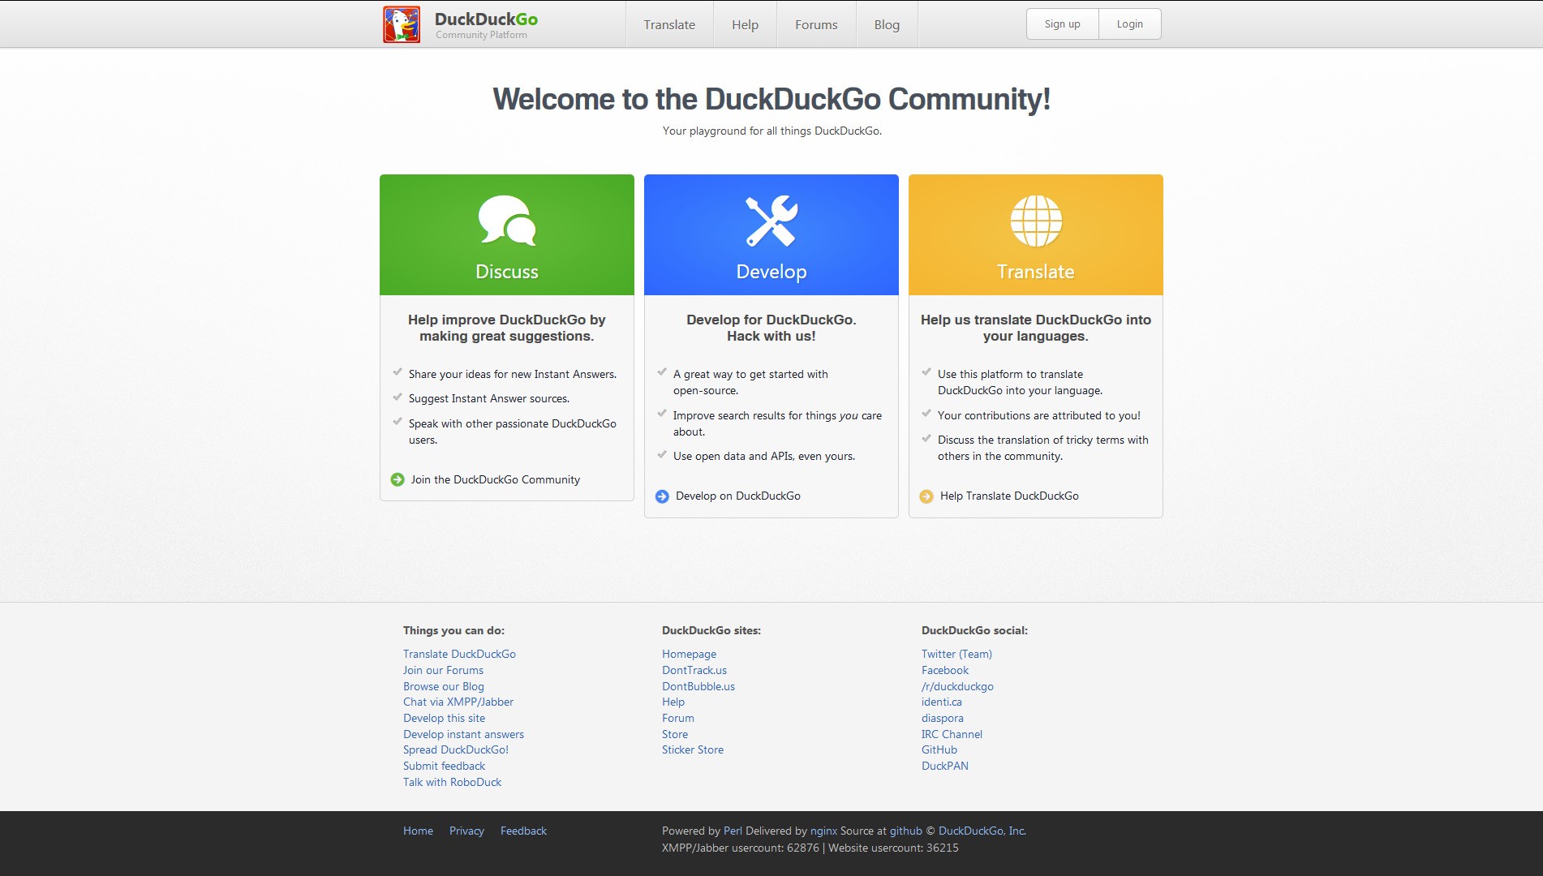
Task: Visit the Browse our Blog link
Action: pyautogui.click(x=444, y=686)
